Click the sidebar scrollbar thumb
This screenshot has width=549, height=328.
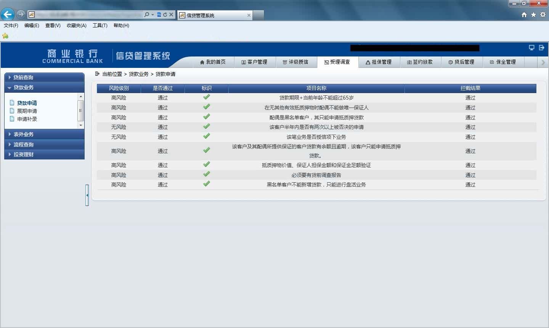[x=80, y=111]
